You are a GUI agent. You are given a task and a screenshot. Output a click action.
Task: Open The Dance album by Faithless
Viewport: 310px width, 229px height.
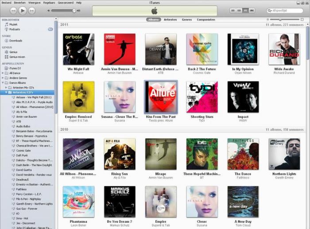point(243,154)
